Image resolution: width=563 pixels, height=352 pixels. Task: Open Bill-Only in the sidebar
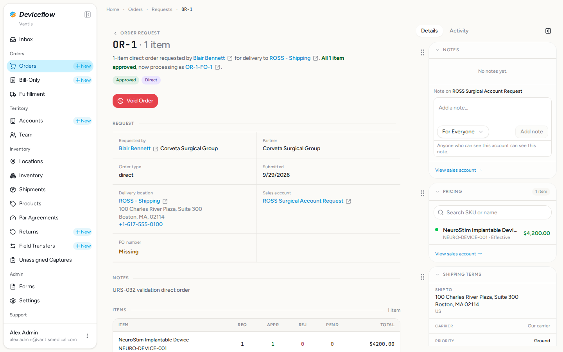pos(39,80)
